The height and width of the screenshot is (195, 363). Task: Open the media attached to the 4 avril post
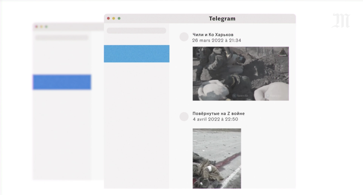coord(217,158)
